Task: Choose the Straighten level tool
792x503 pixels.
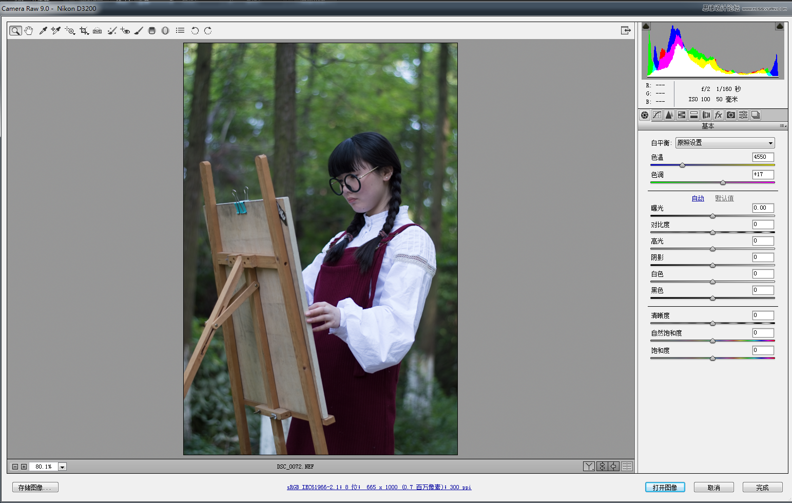Action: (x=98, y=31)
